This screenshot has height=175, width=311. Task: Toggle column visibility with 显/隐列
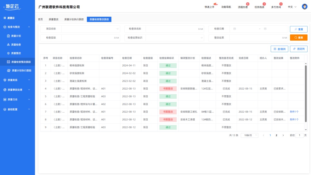click(x=279, y=49)
